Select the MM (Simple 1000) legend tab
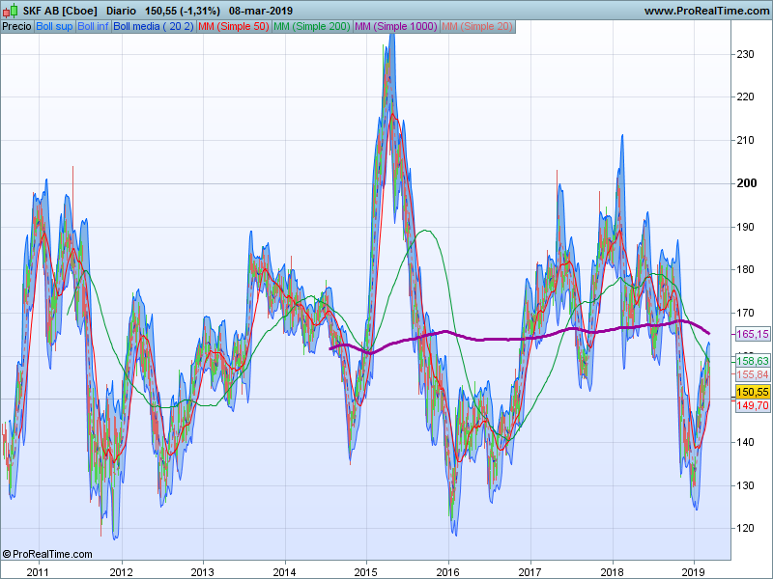The width and height of the screenshot is (773, 579). (x=396, y=27)
